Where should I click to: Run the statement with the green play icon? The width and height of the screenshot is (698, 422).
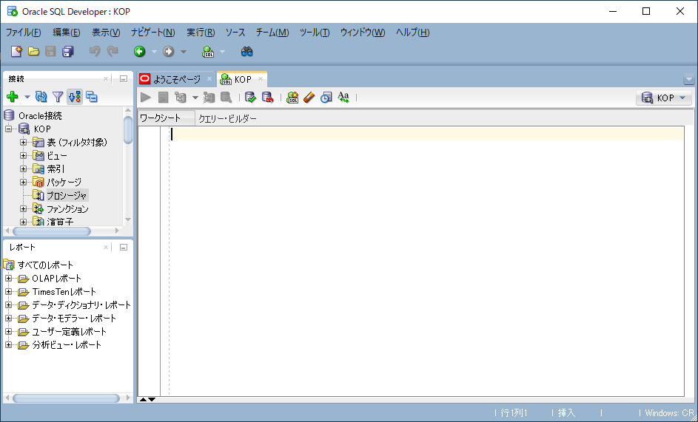(146, 97)
